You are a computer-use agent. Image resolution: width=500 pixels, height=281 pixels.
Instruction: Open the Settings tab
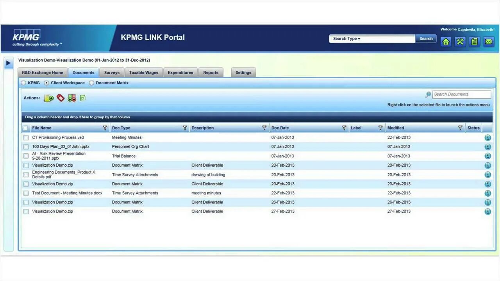click(243, 73)
